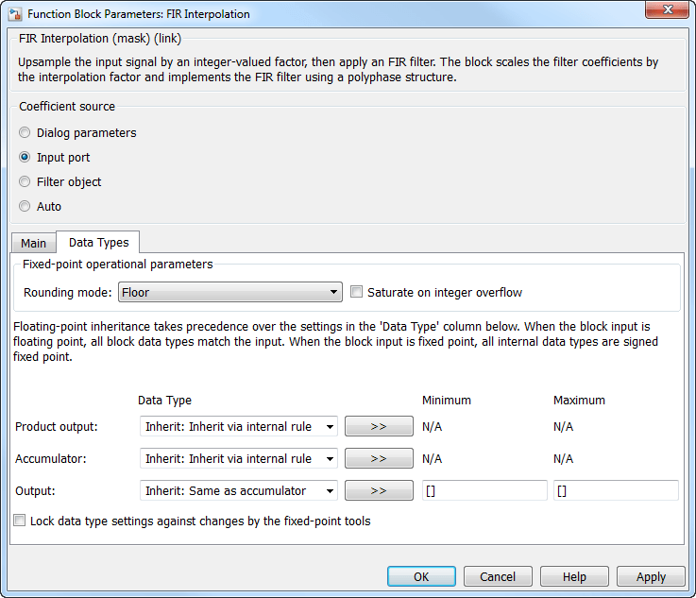Show data type assistant for Output
Viewport: 696px width, 598px height.
[x=379, y=491]
